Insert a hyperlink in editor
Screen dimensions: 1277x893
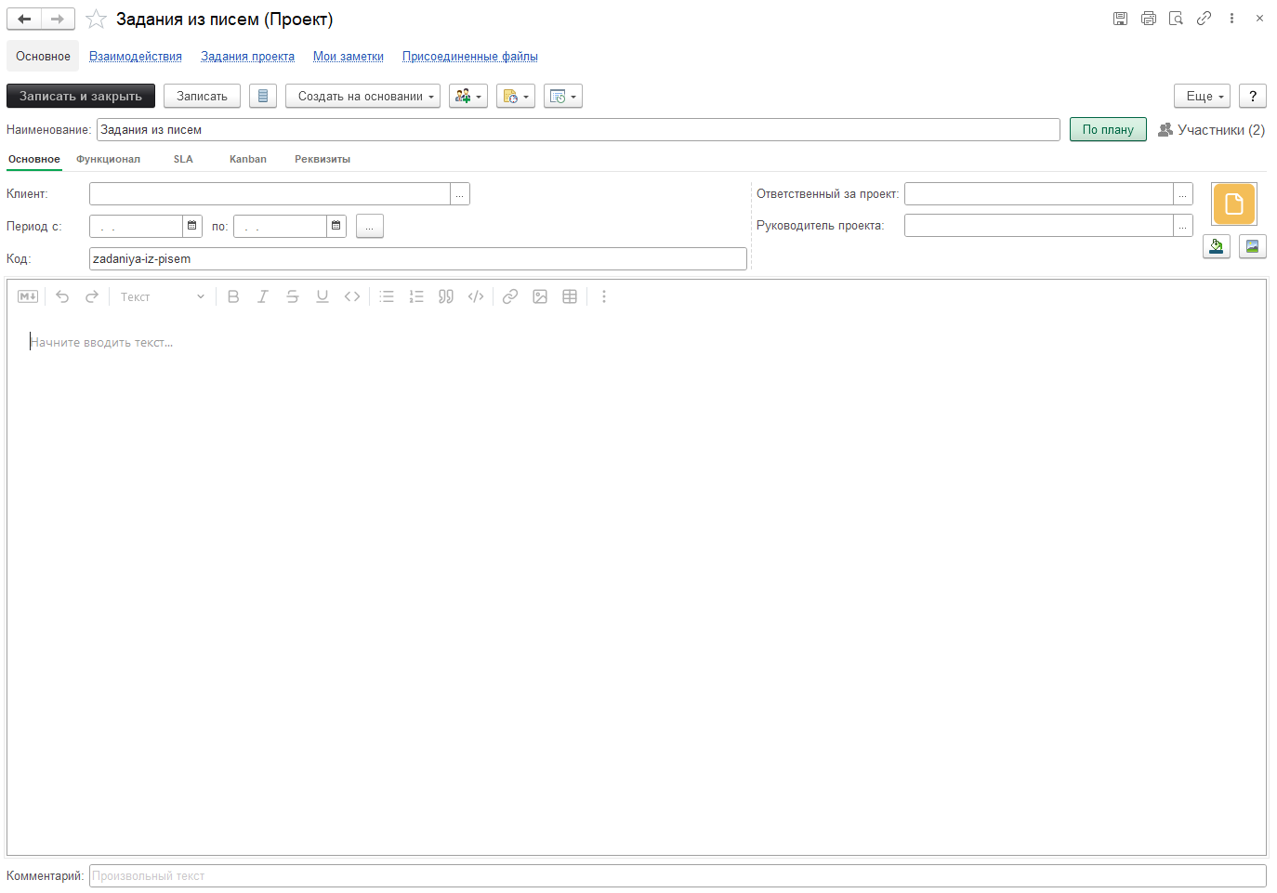[510, 296]
